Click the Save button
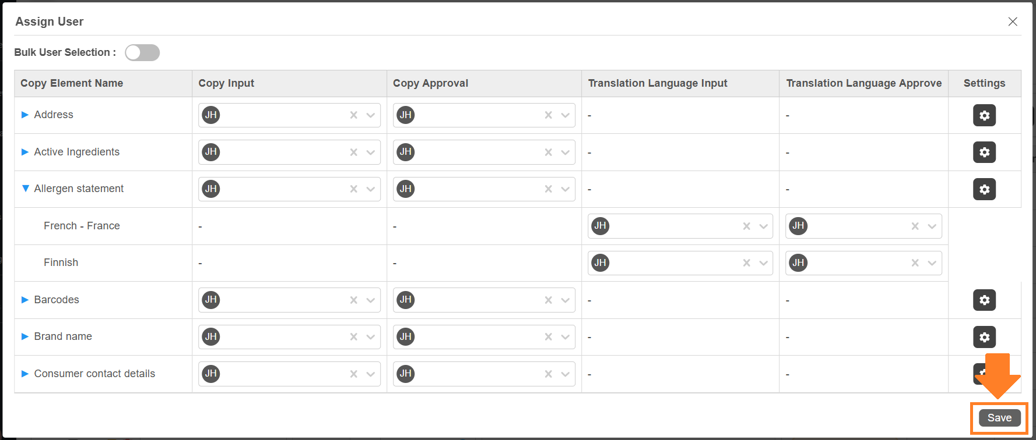Viewport: 1036px width, 440px height. click(x=999, y=418)
